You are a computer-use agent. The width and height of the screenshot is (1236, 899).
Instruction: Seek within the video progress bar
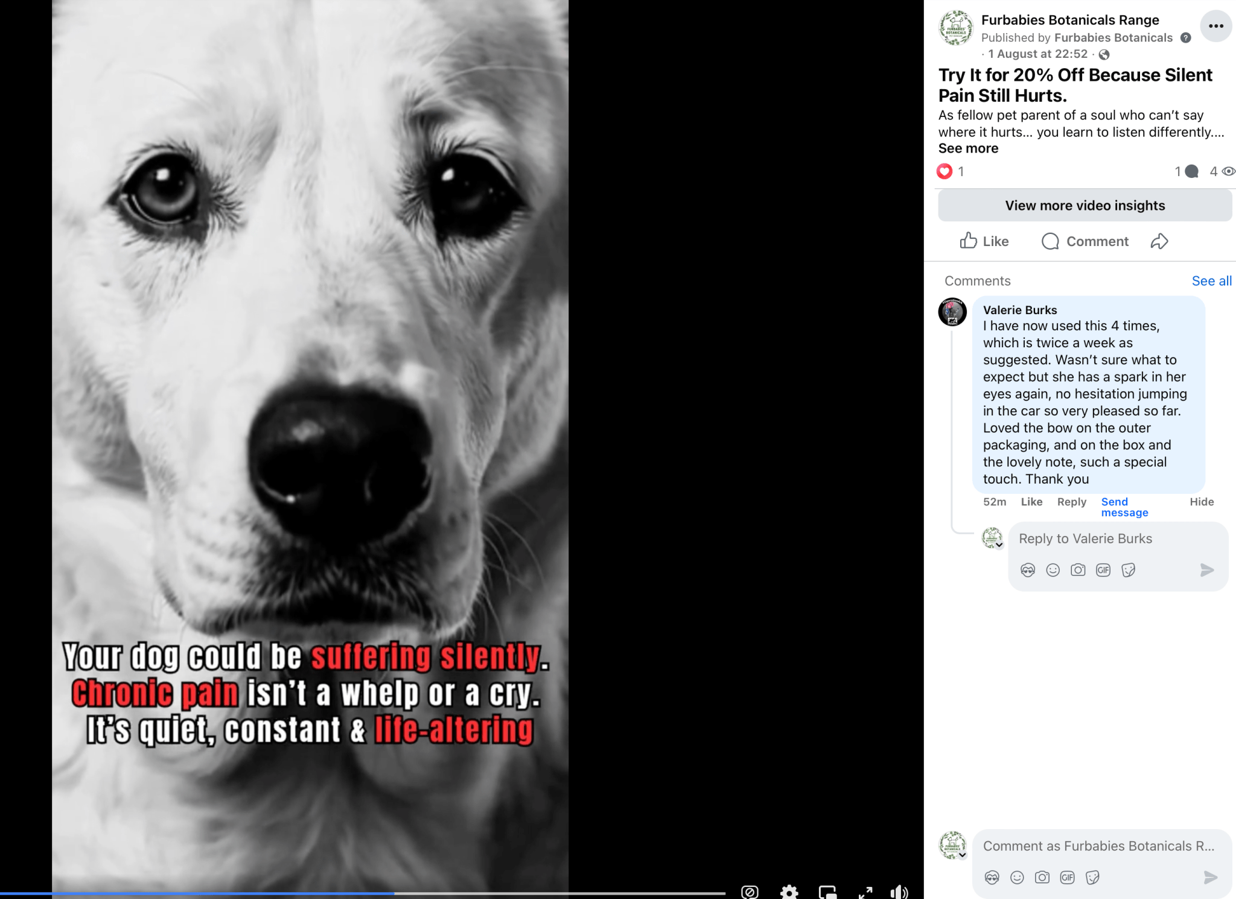pos(362,893)
